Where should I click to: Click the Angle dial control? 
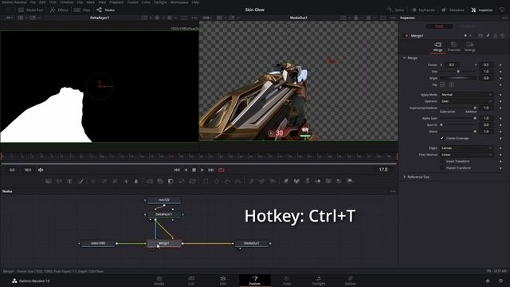coord(458,78)
